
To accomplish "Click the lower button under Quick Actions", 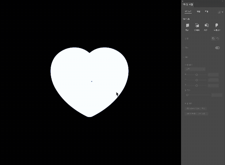I will [196, 114].
